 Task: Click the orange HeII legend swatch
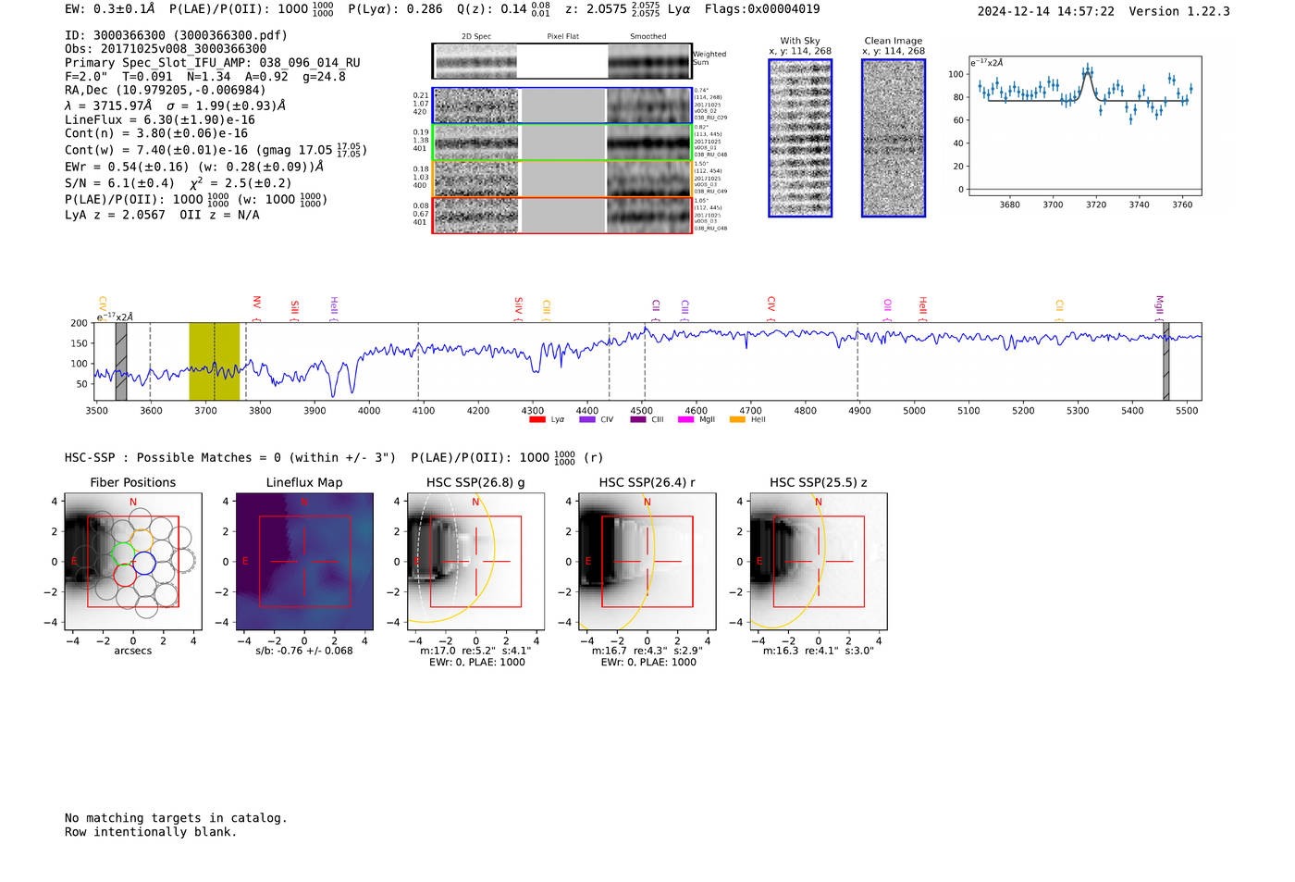tap(737, 419)
